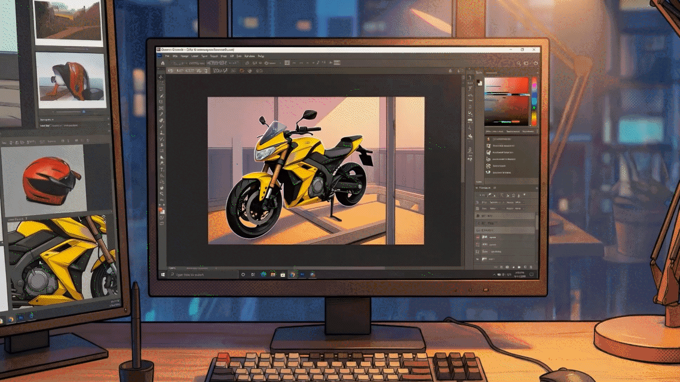
Task: Open the Task View icon on the taskbar
Action: click(253, 275)
